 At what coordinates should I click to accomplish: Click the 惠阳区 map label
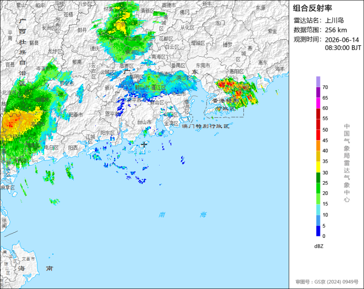click(x=236, y=72)
